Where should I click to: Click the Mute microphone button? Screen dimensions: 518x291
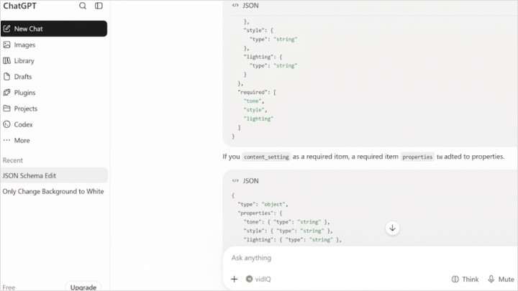[x=501, y=279]
